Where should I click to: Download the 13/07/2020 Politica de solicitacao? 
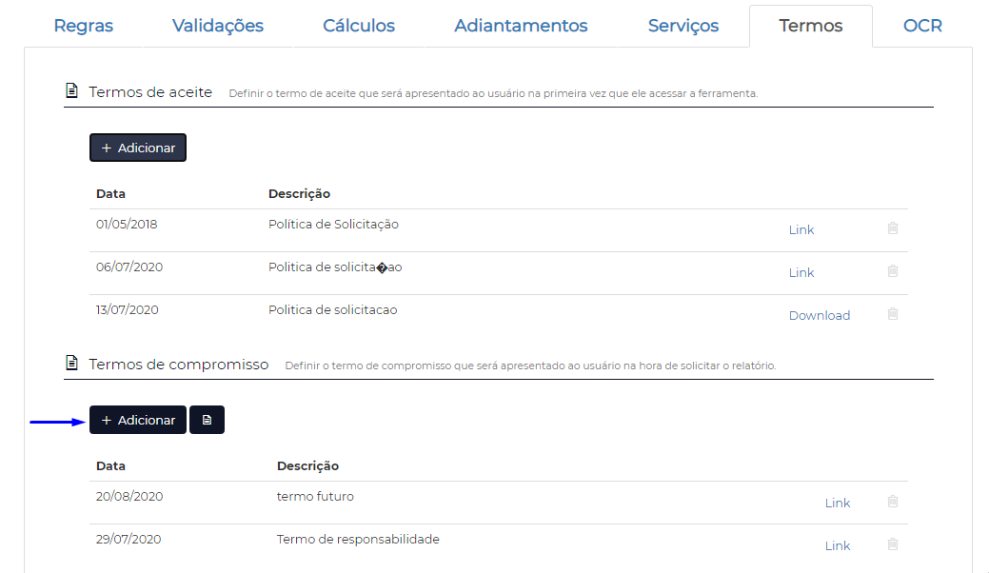point(820,315)
